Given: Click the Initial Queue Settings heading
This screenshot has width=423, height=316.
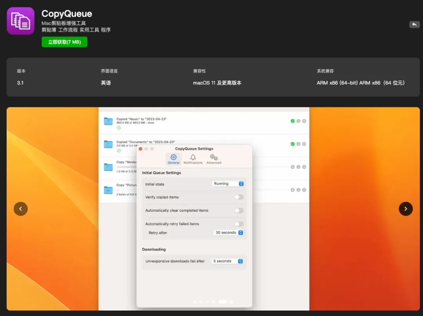Looking at the screenshot, I should (162, 173).
